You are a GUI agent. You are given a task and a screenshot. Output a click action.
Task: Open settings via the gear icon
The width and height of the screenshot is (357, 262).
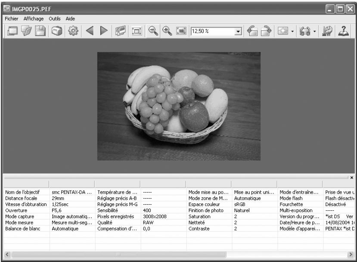pos(73,31)
